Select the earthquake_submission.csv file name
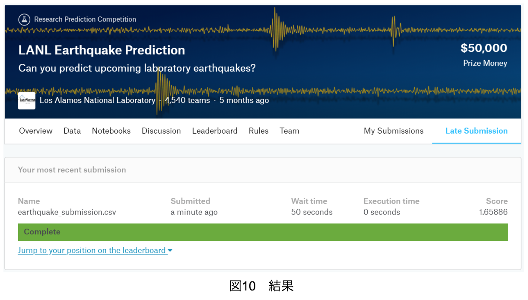The image size is (528, 300). tap(67, 212)
